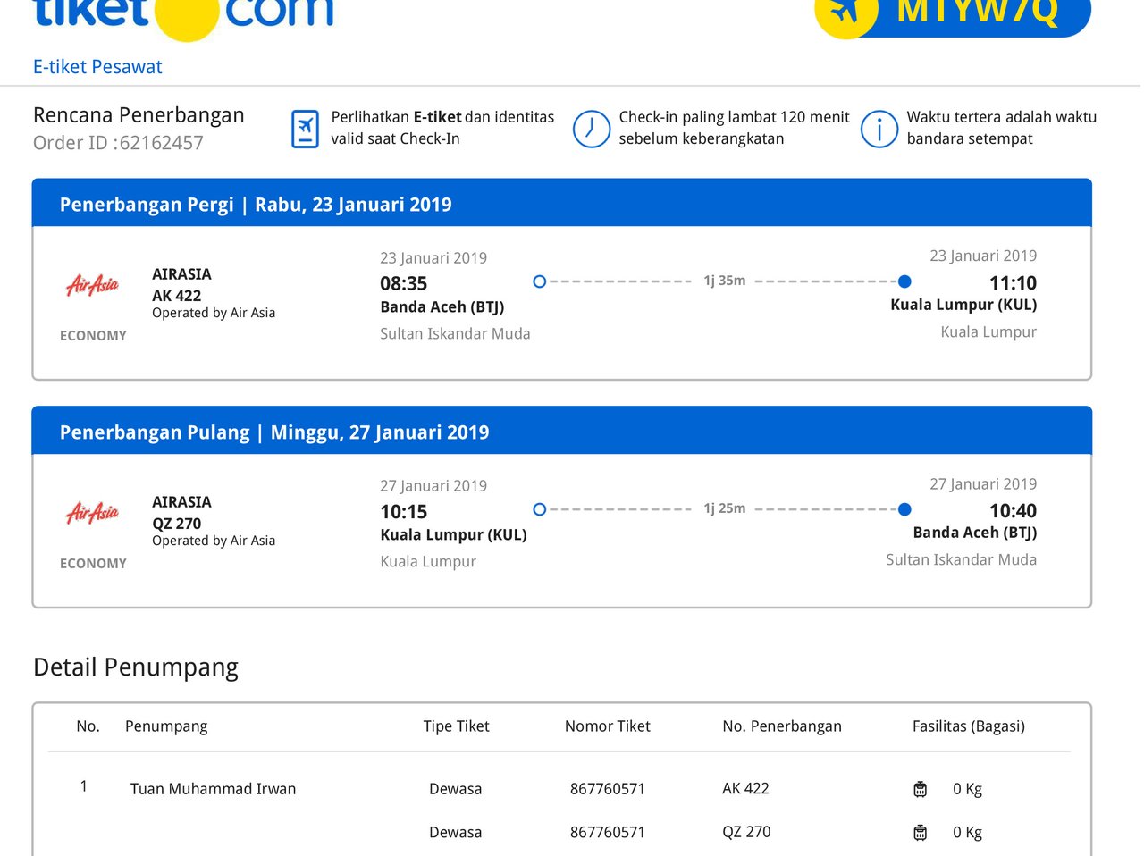Click the departure origin dot for Banda Aceh 08:35
Screen dimensions: 1144x856
[x=539, y=281]
